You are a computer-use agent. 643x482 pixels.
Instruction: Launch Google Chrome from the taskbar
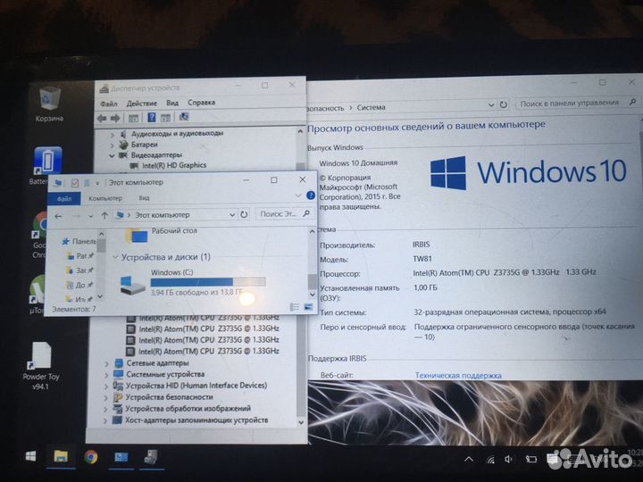point(90,457)
